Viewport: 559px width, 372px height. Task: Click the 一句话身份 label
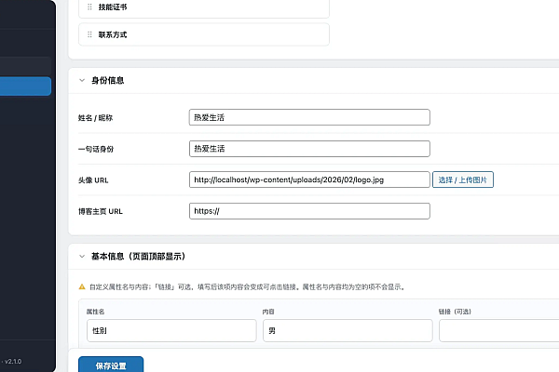tap(96, 149)
